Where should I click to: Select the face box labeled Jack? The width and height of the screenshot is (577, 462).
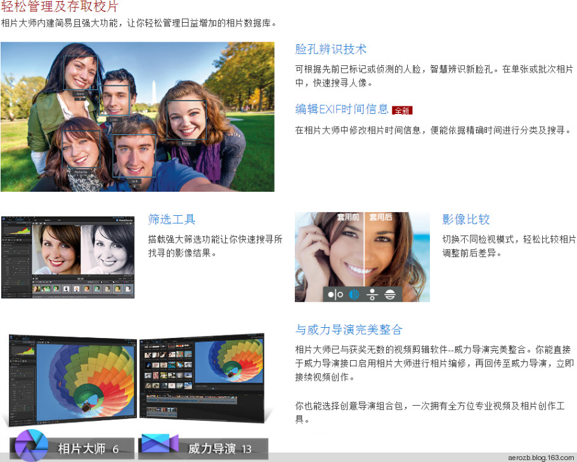point(134,156)
